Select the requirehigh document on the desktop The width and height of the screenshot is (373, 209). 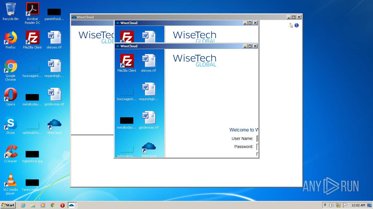pyautogui.click(x=54, y=69)
